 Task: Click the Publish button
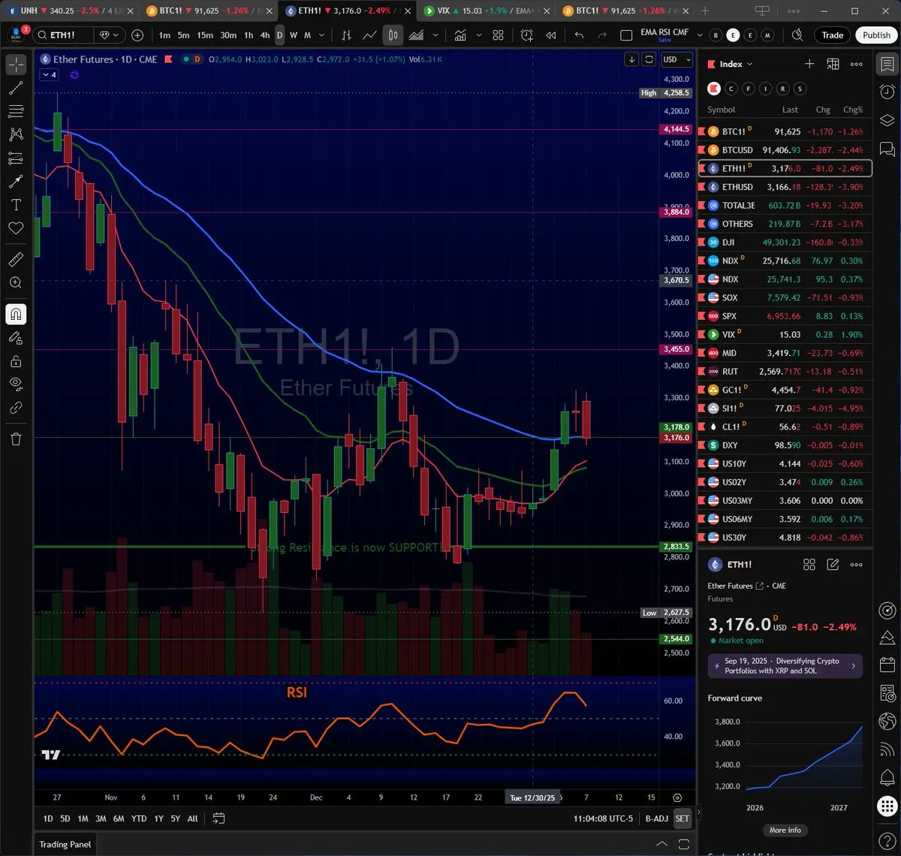[876, 35]
